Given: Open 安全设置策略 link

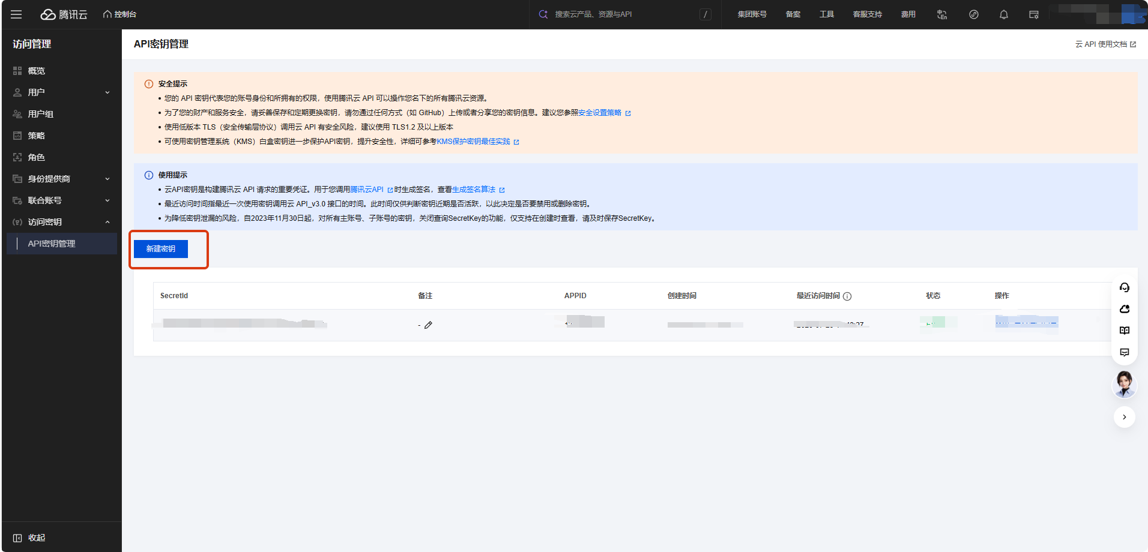Looking at the screenshot, I should point(600,113).
